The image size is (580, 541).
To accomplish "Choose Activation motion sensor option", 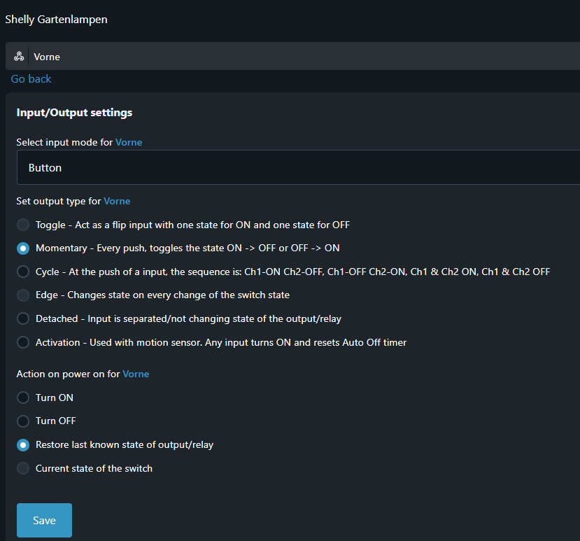I will coord(23,342).
